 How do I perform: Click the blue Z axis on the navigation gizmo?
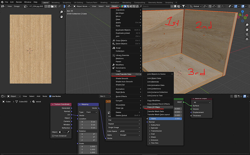(x=242, y=12)
